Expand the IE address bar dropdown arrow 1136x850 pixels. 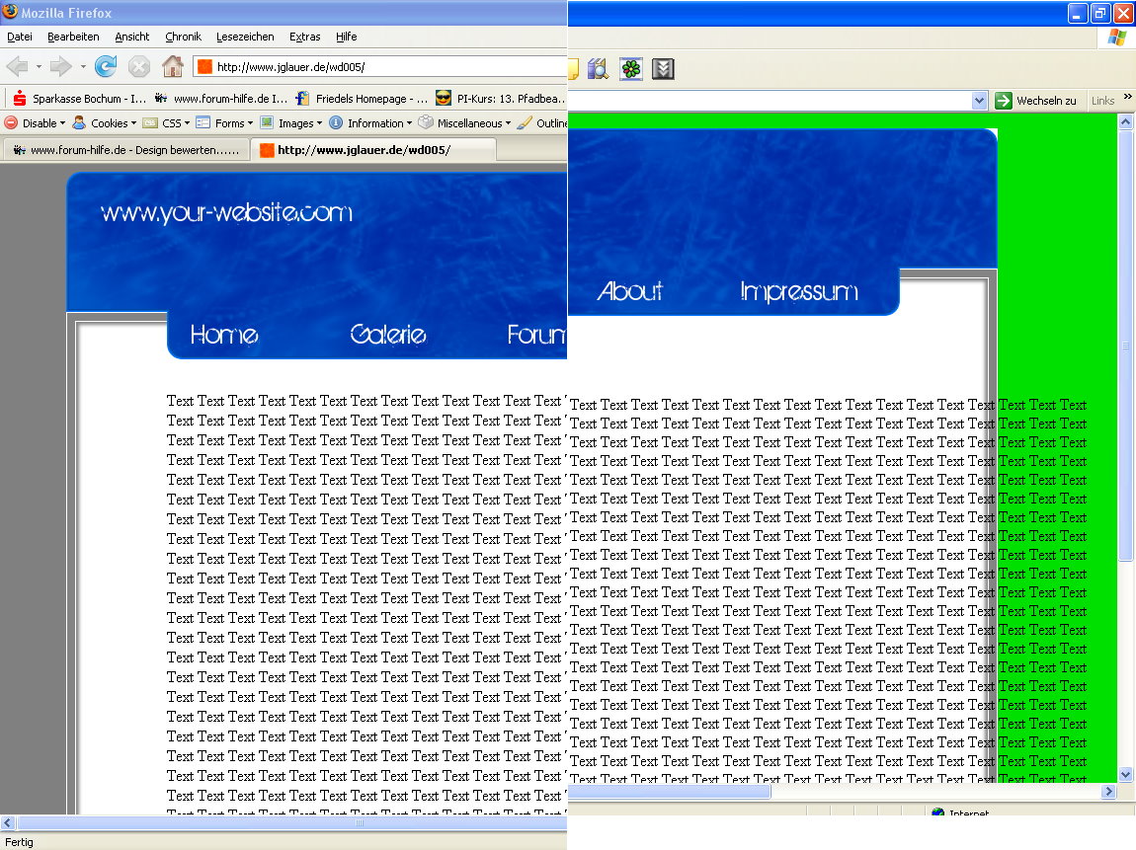[979, 101]
